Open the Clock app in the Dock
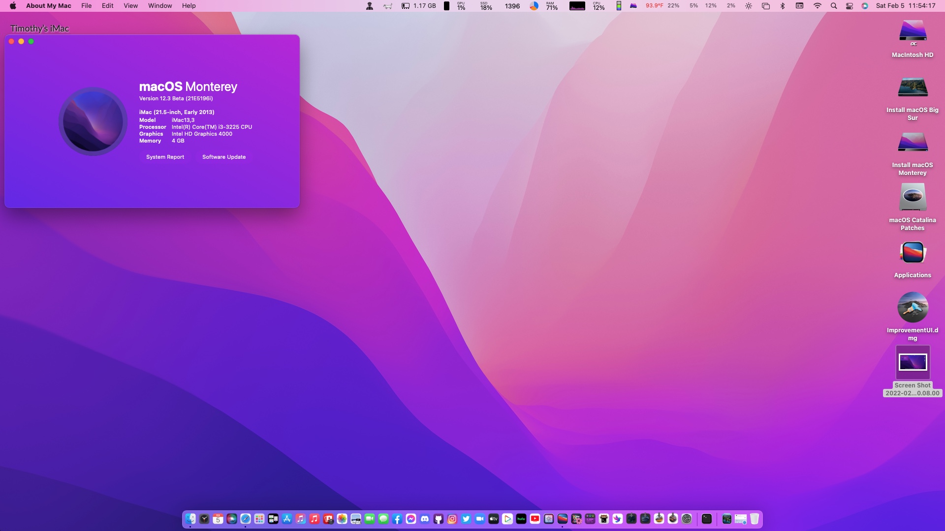 (204, 519)
